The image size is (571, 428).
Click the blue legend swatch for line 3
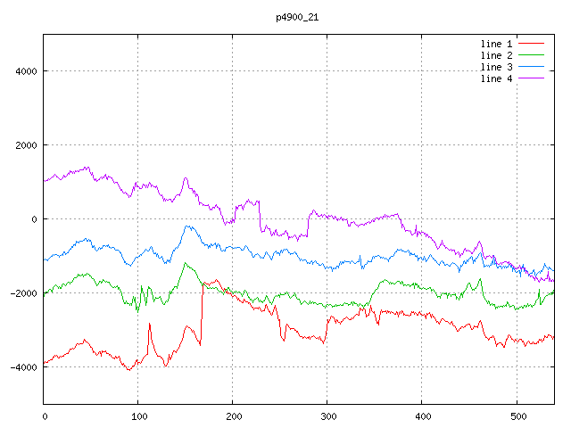pyautogui.click(x=531, y=67)
